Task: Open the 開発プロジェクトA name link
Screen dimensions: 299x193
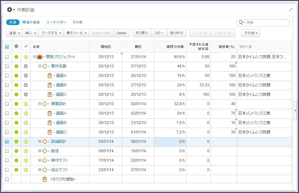Action: pyautogui.click(x=60, y=57)
